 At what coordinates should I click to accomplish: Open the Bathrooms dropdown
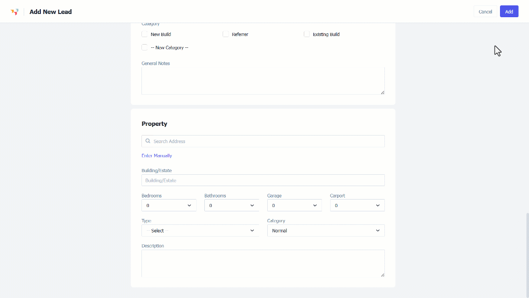(x=231, y=205)
